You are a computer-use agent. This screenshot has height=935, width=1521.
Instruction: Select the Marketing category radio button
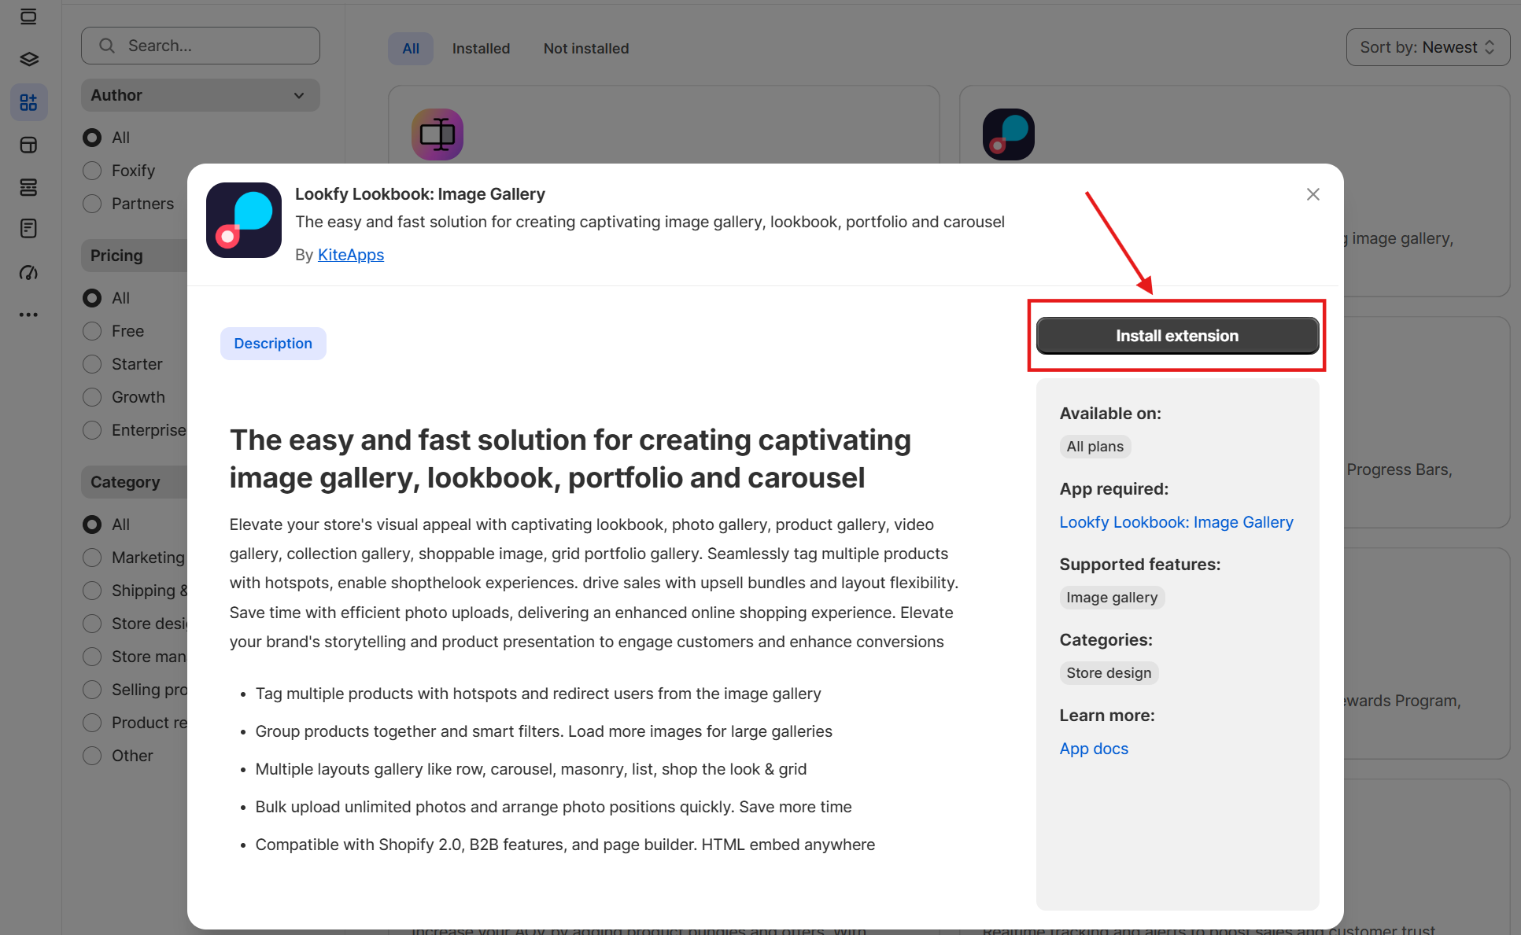[x=92, y=558]
